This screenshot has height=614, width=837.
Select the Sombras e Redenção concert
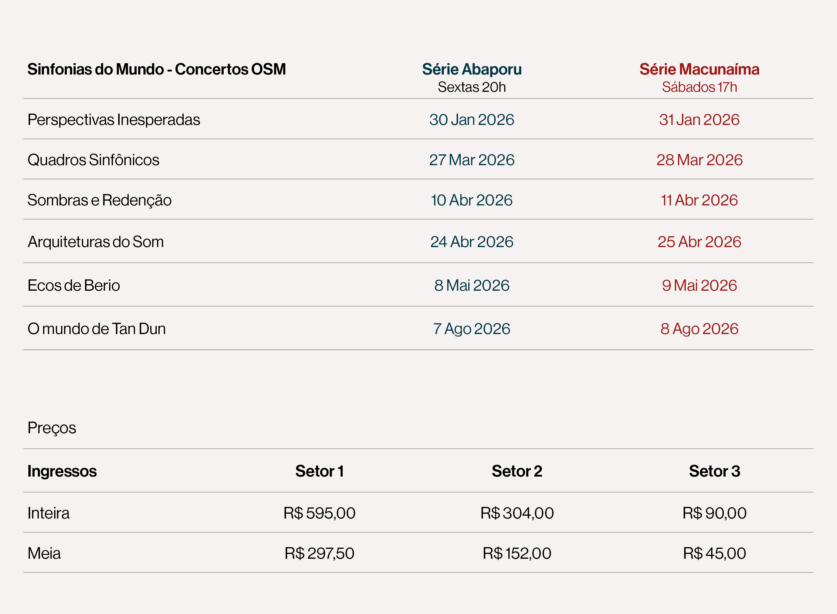99,200
